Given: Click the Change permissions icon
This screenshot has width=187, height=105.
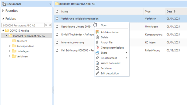Looking at the screenshot, I should coord(97,48).
